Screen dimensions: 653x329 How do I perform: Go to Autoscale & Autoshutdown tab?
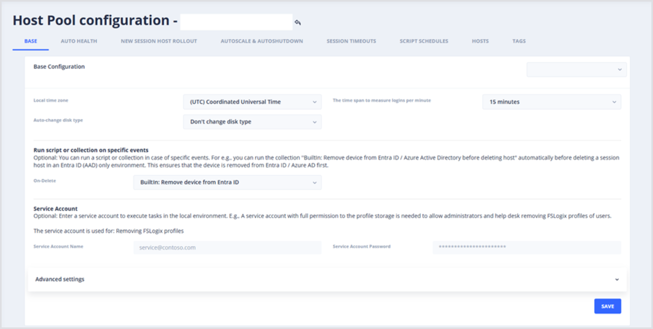pos(262,41)
